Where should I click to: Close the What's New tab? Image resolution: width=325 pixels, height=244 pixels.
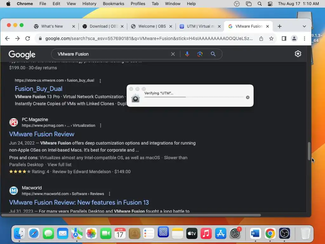74,26
